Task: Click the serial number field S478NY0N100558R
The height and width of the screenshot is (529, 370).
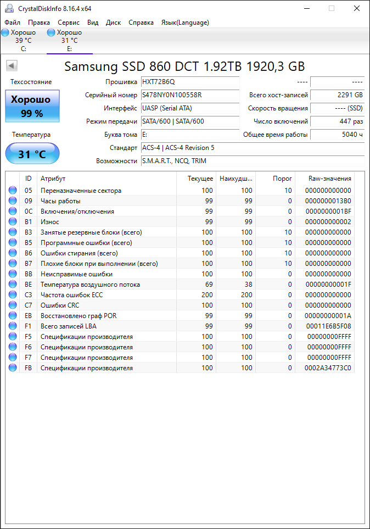Action: (190, 95)
